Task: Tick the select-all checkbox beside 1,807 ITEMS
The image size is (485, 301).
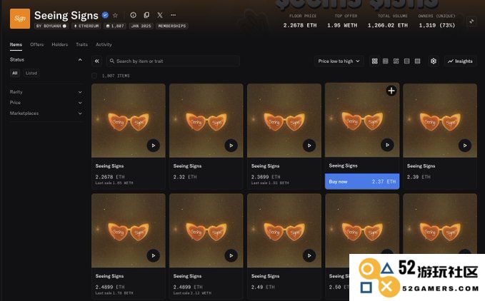Action: (94, 76)
